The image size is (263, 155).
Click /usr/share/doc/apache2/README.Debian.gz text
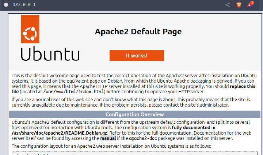click(60, 133)
